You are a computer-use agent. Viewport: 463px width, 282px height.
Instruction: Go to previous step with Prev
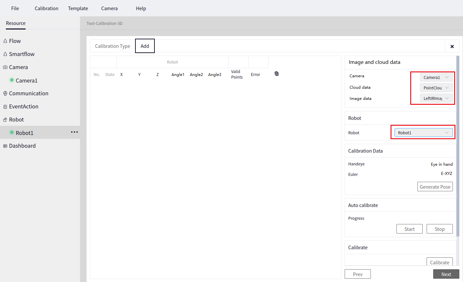pyautogui.click(x=358, y=274)
